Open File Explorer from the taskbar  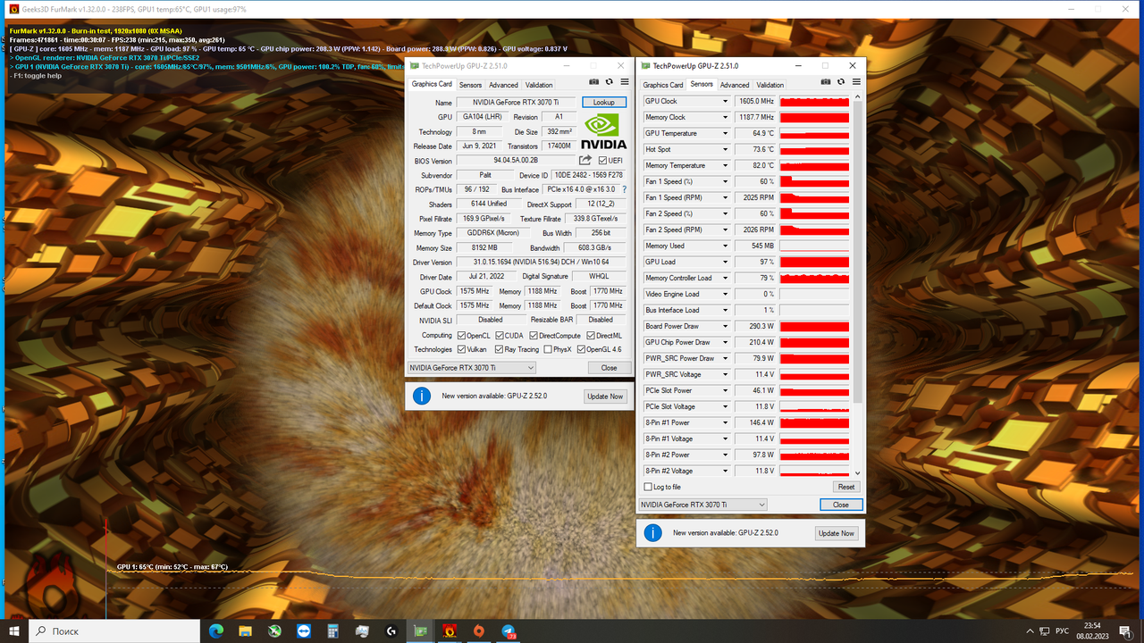[x=245, y=631]
